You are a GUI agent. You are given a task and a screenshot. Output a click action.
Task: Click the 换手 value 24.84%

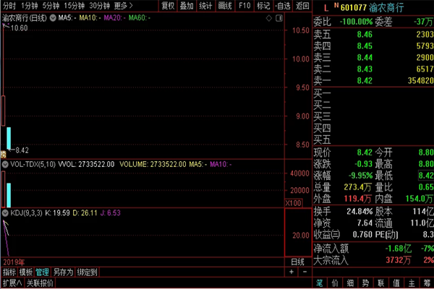359,212
